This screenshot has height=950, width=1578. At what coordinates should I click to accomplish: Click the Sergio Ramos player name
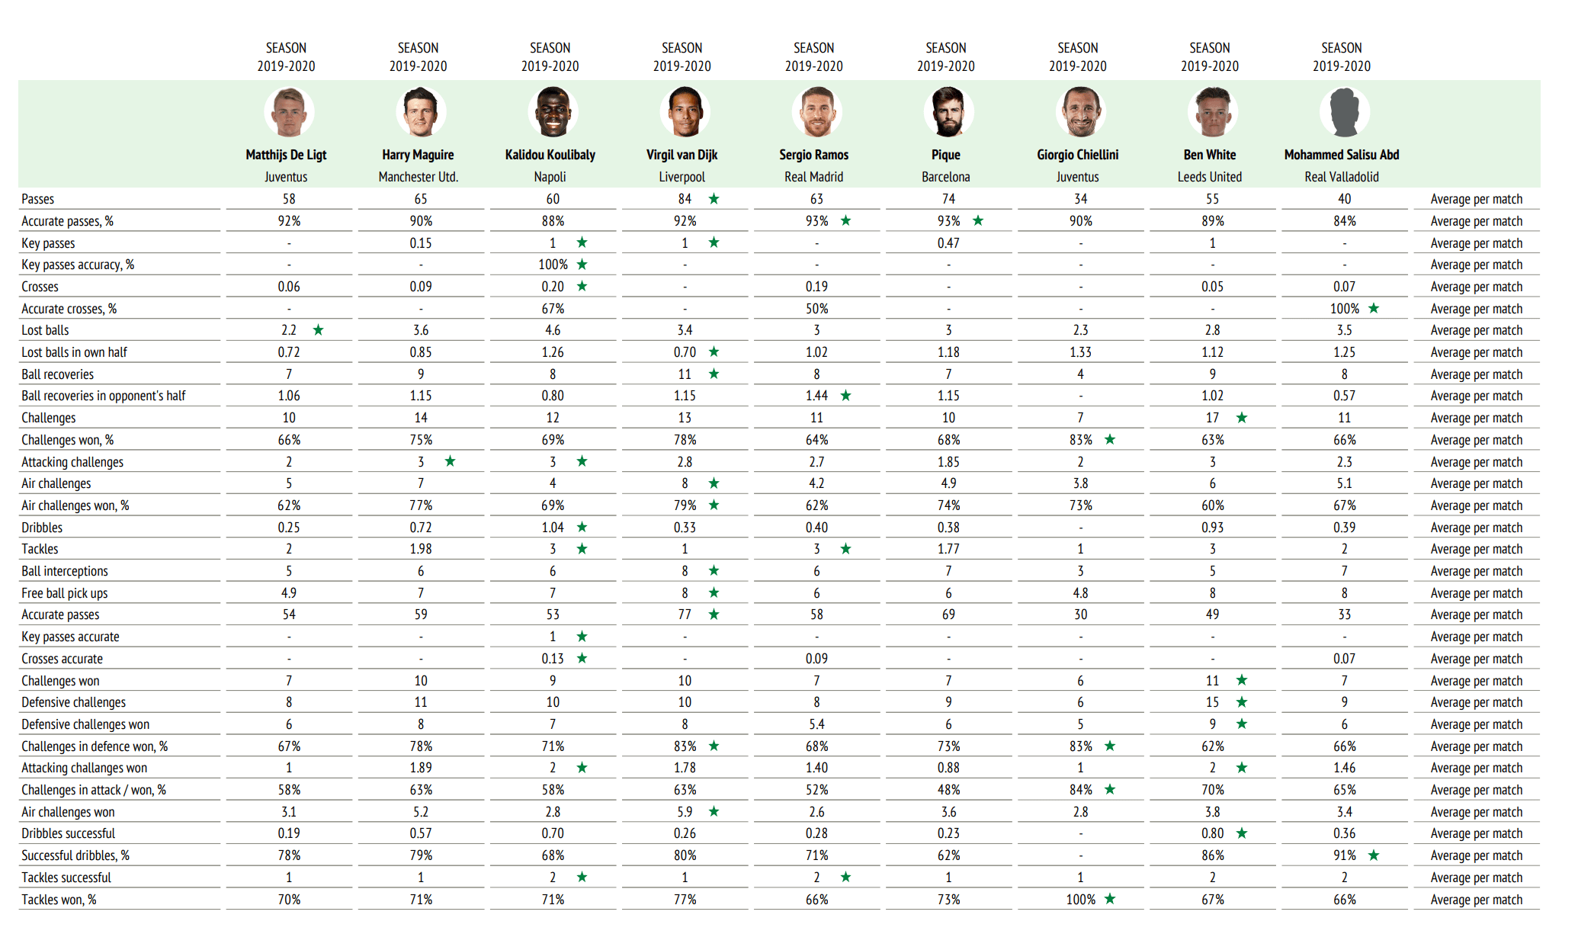(x=813, y=155)
